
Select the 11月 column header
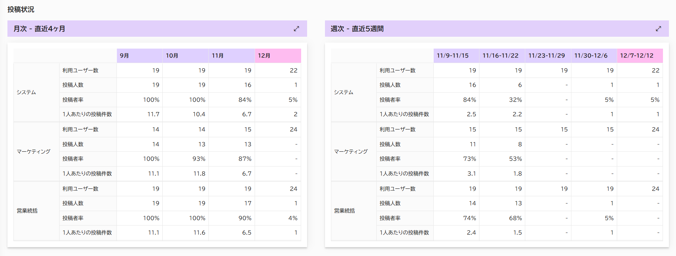point(232,56)
